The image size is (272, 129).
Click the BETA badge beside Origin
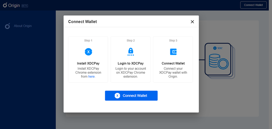pos(25,6)
